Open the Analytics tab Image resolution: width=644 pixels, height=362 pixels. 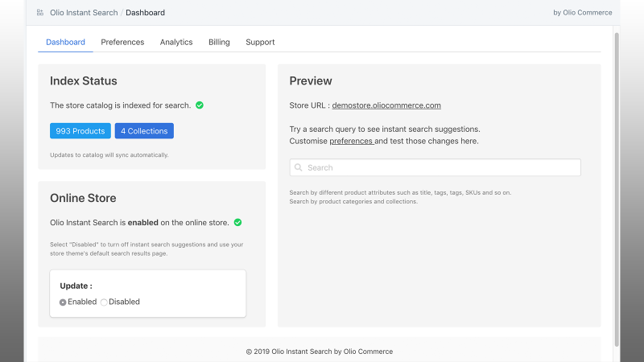[176, 43]
